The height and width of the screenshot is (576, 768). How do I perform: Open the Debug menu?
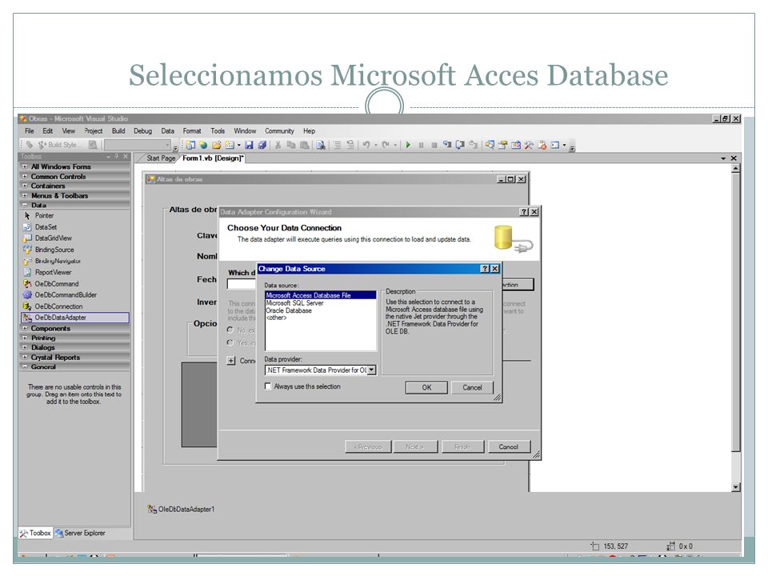coord(142,131)
